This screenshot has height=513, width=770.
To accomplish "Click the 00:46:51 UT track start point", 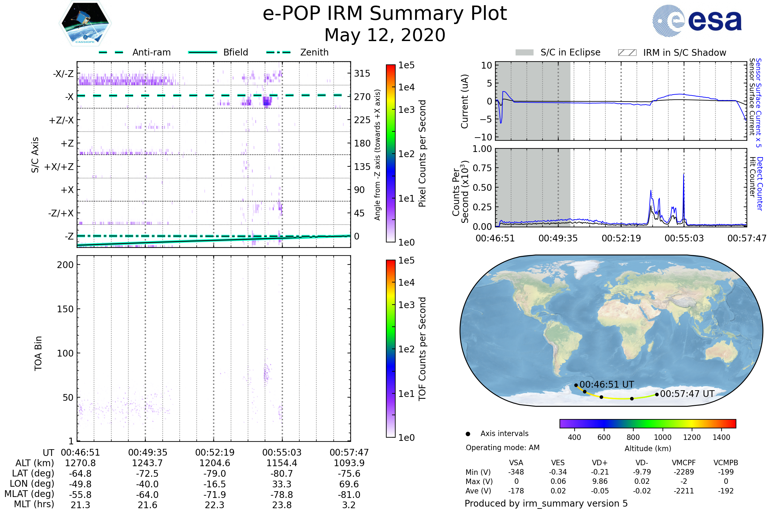I will [576, 385].
